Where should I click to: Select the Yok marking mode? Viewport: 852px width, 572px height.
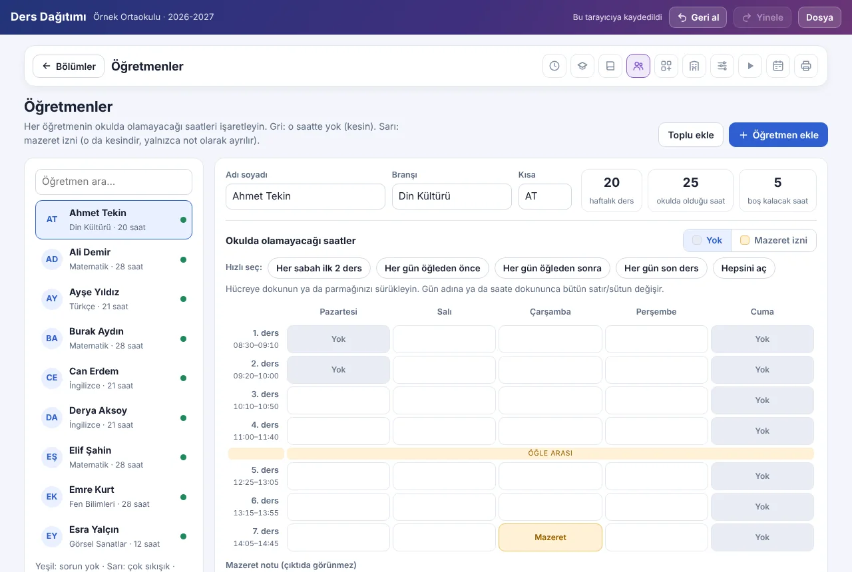[707, 240]
